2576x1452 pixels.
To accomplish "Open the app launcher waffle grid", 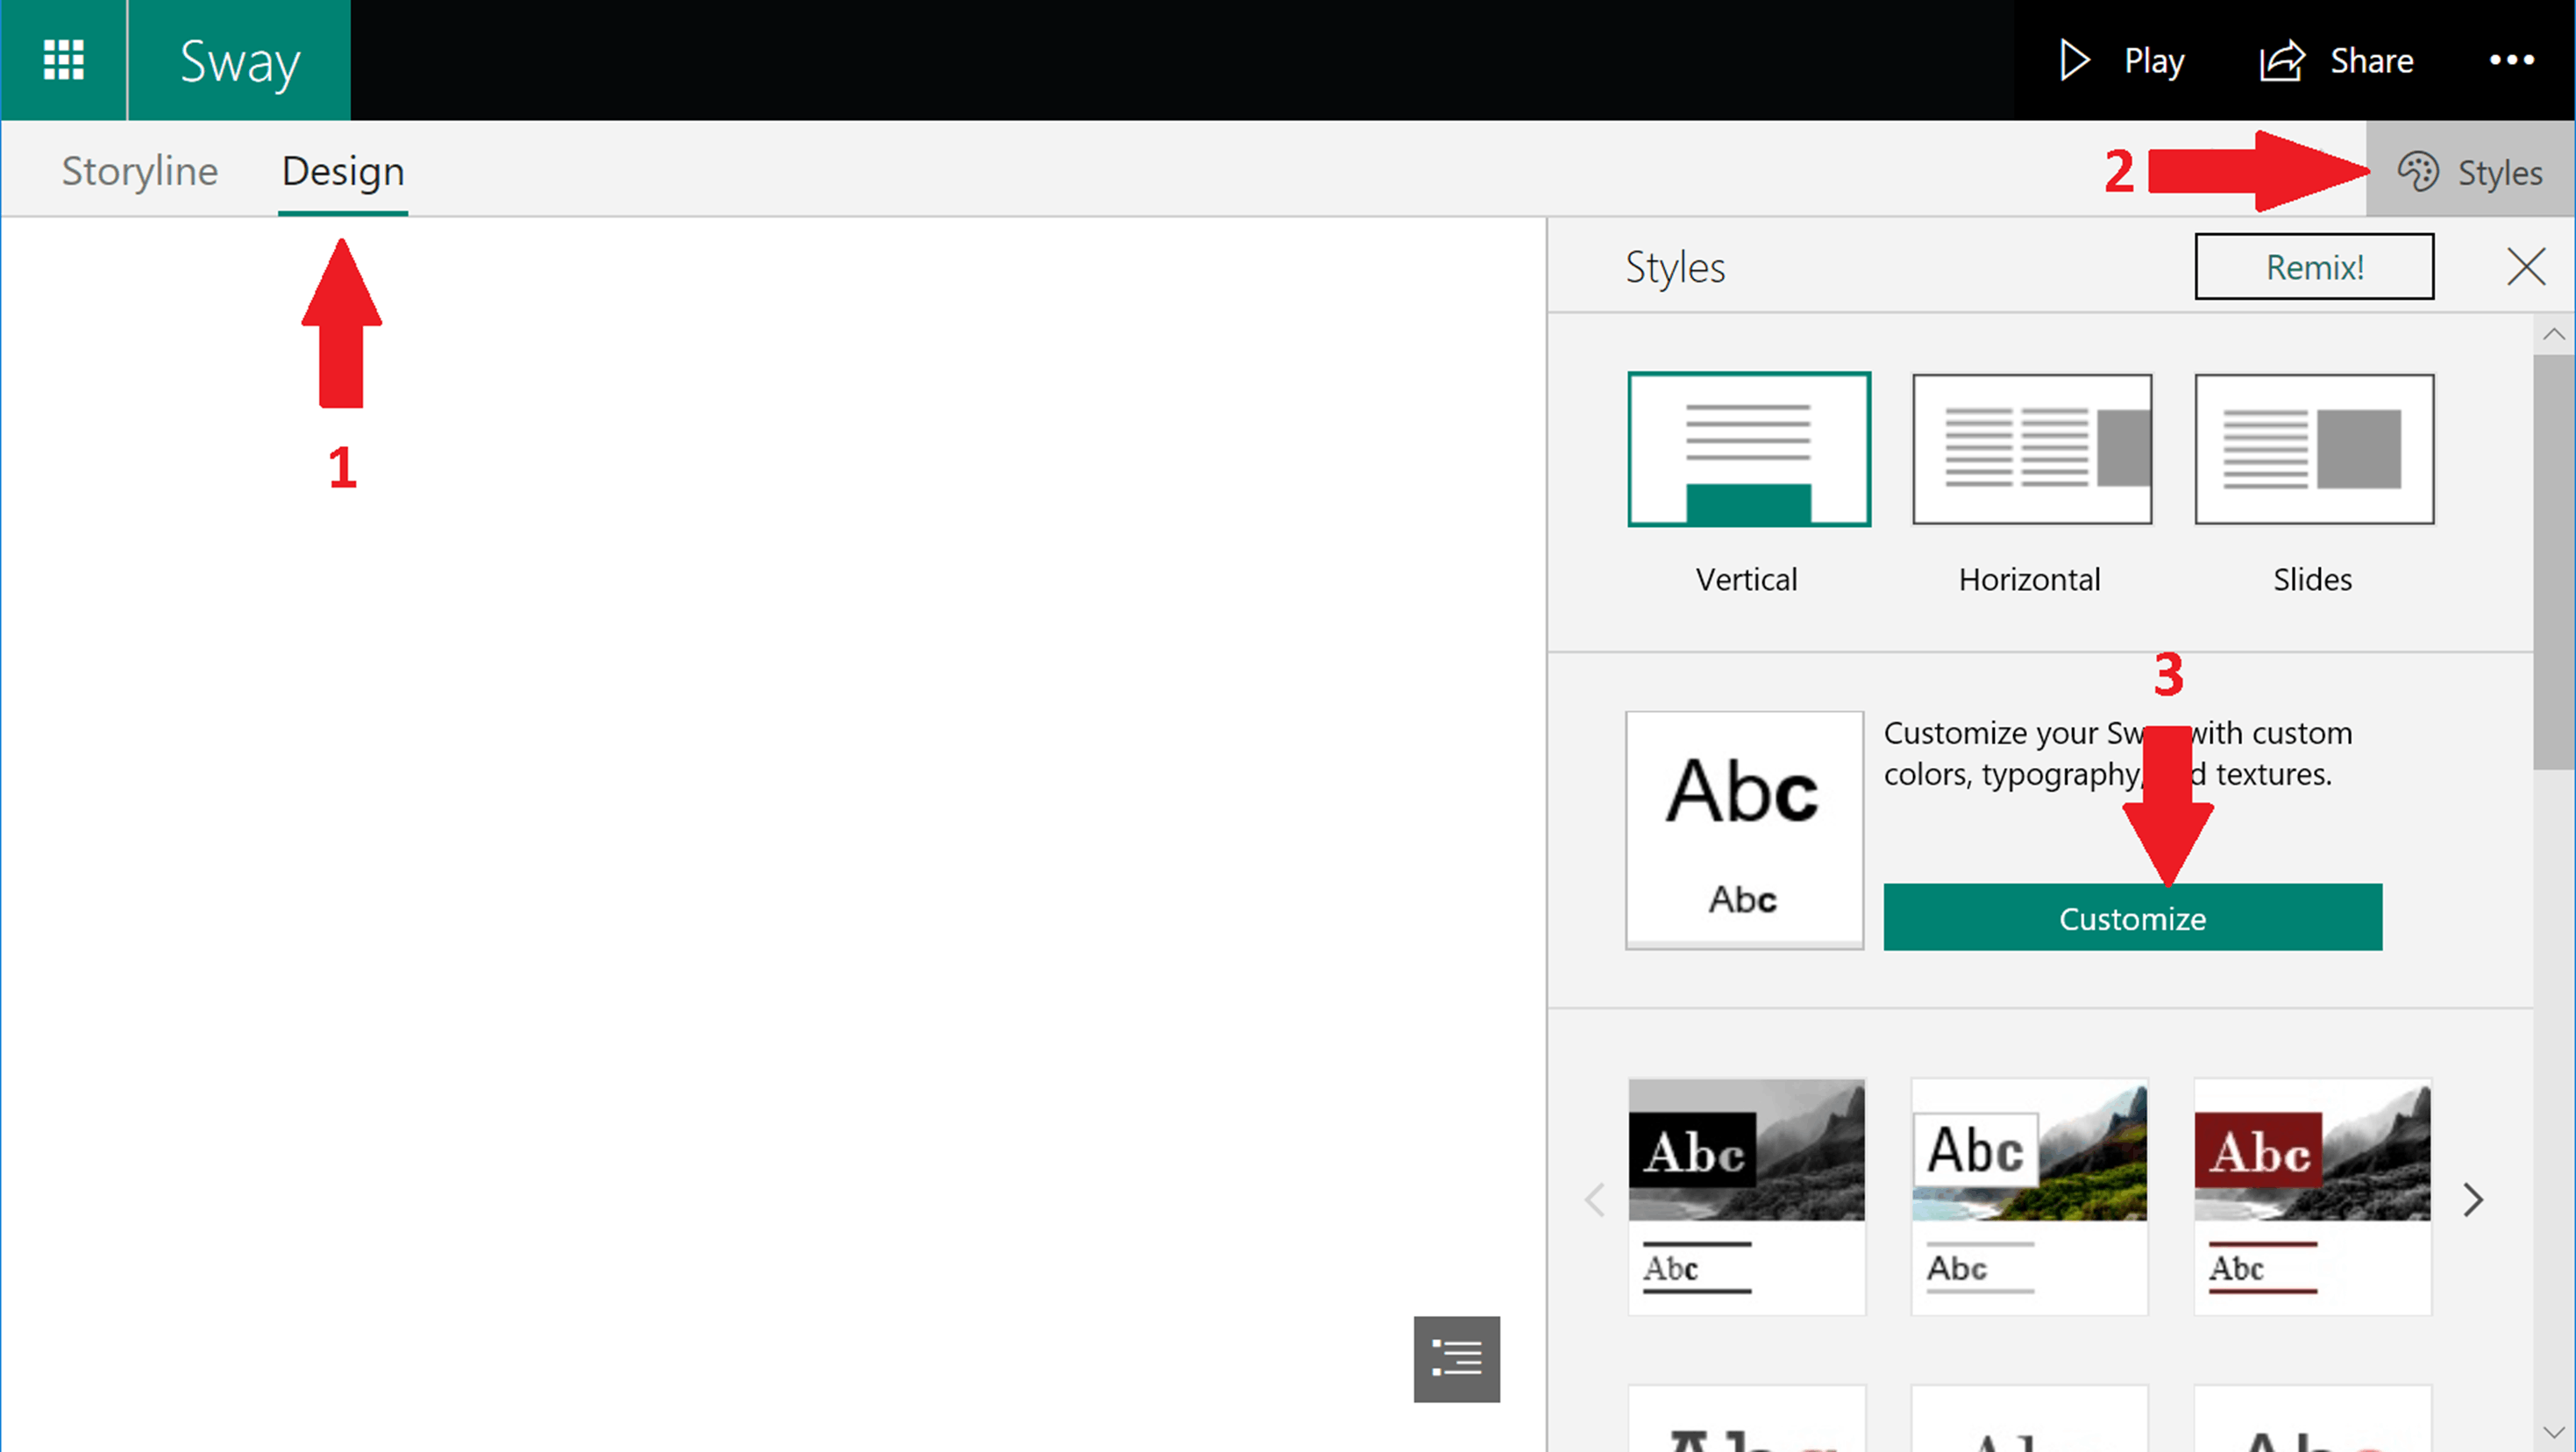I will click(x=63, y=60).
